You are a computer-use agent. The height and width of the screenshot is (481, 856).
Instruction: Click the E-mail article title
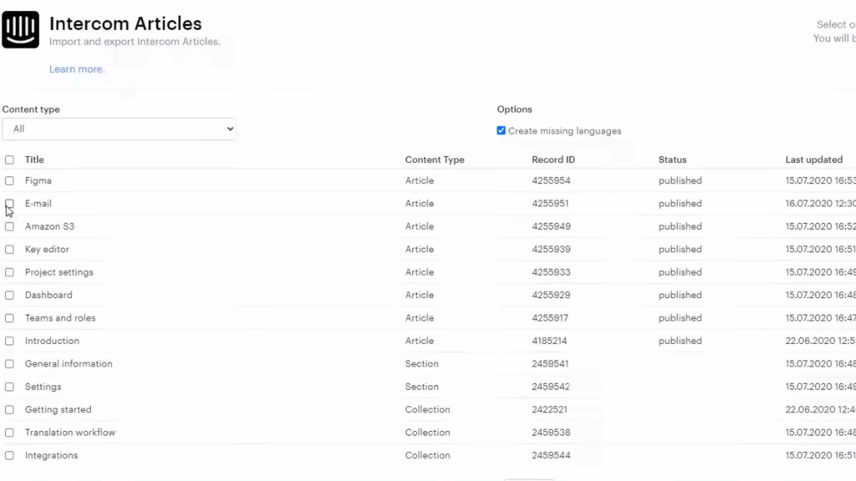coord(38,204)
